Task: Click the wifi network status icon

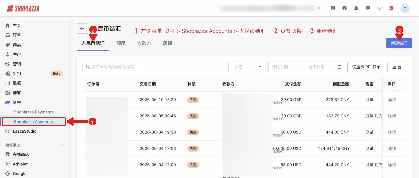Action: (x=379, y=8)
